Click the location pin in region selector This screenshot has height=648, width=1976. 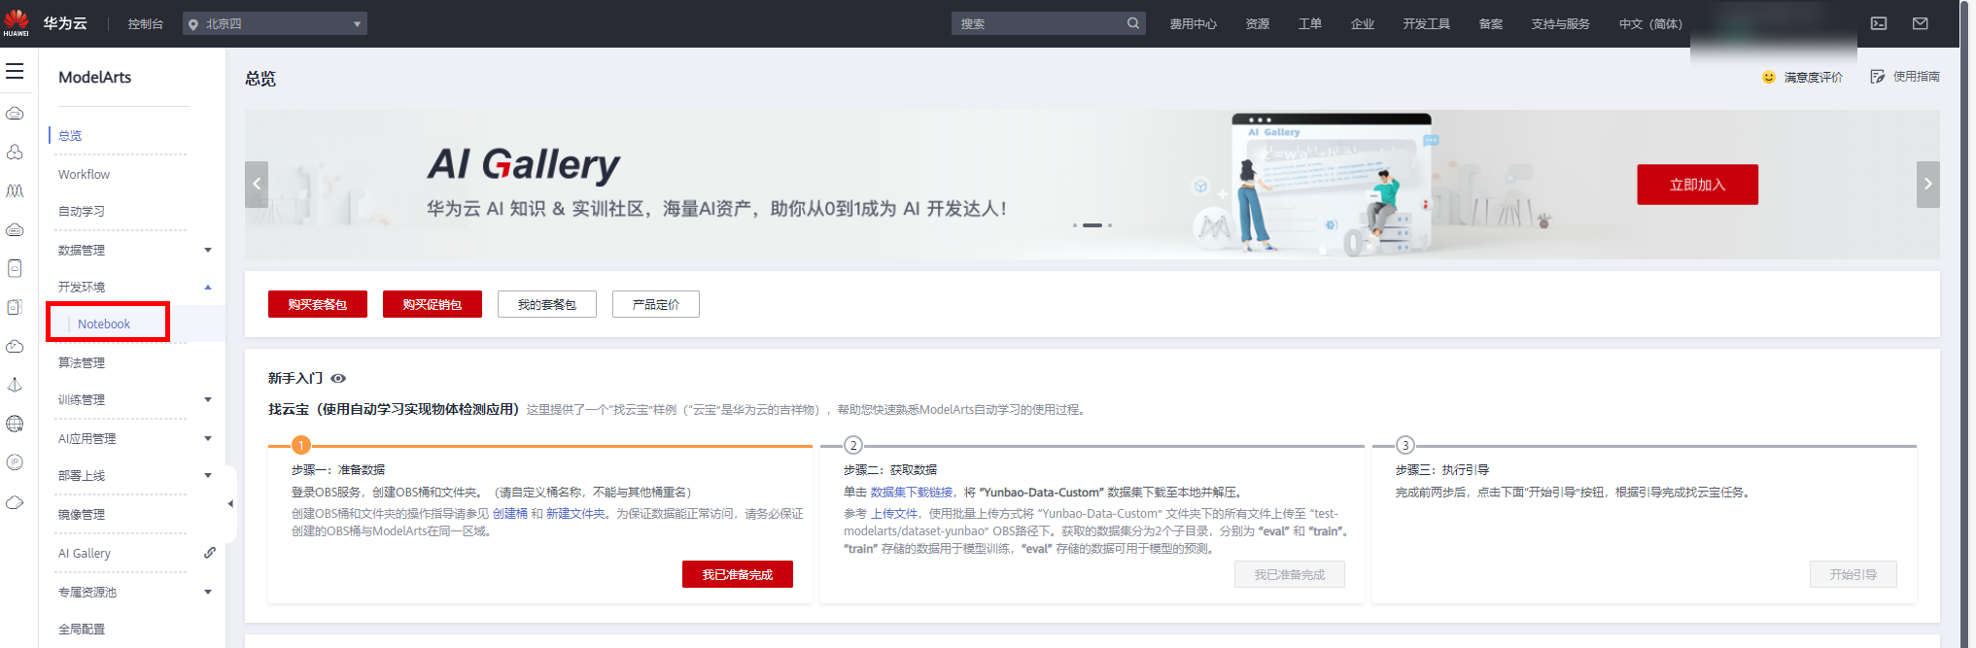[193, 24]
